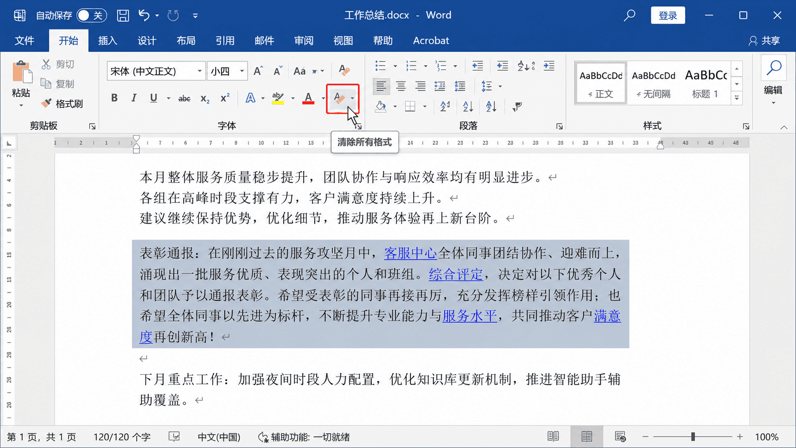Expand the Paste options arrow

coord(21,105)
